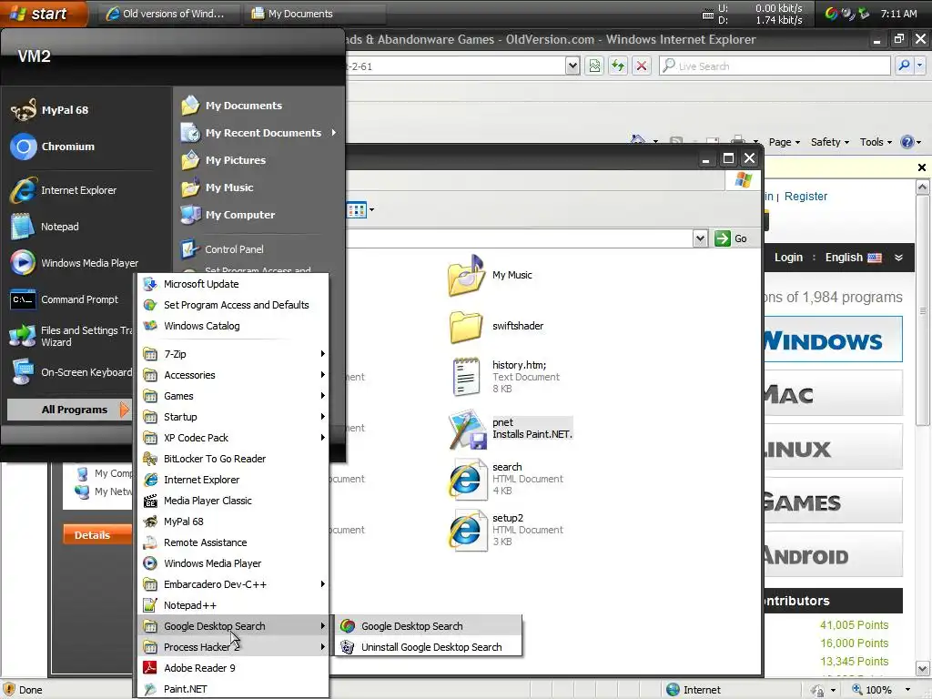Open Command Prompt from start menu
Image resolution: width=932 pixels, height=699 pixels.
(65, 299)
